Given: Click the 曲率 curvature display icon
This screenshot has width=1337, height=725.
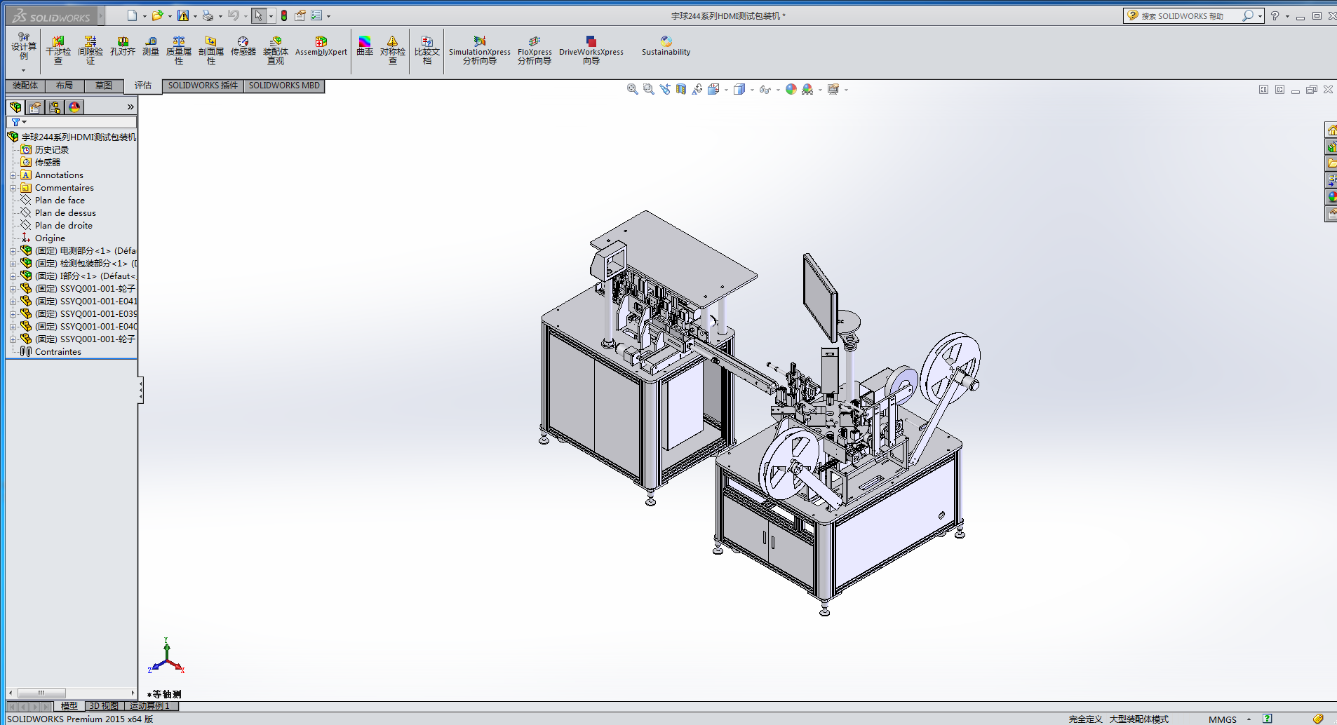Looking at the screenshot, I should [365, 46].
